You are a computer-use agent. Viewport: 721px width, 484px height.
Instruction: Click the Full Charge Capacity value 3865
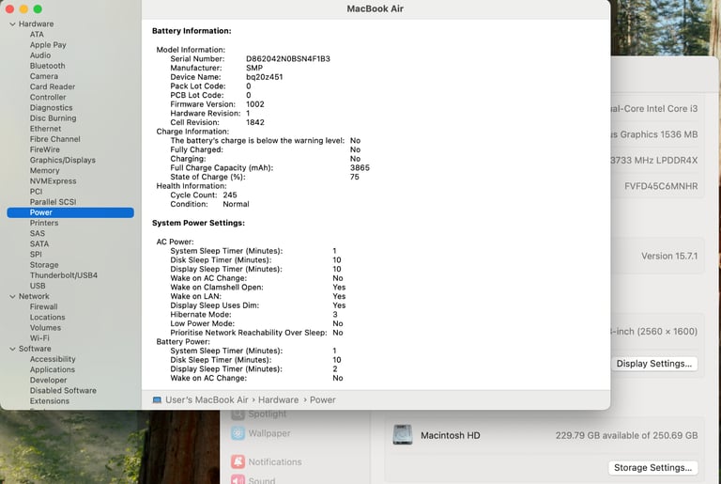(360, 168)
